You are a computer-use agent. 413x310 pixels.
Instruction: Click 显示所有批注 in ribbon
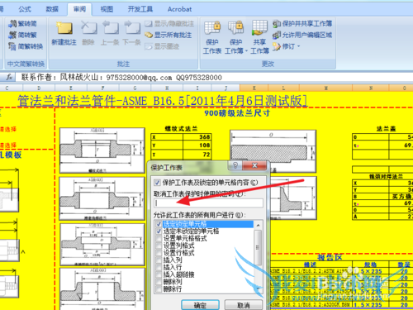point(168,35)
